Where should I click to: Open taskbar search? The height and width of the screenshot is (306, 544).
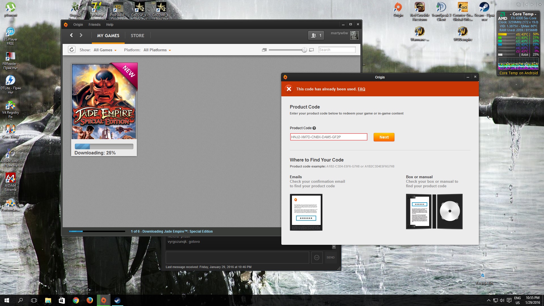point(20,300)
